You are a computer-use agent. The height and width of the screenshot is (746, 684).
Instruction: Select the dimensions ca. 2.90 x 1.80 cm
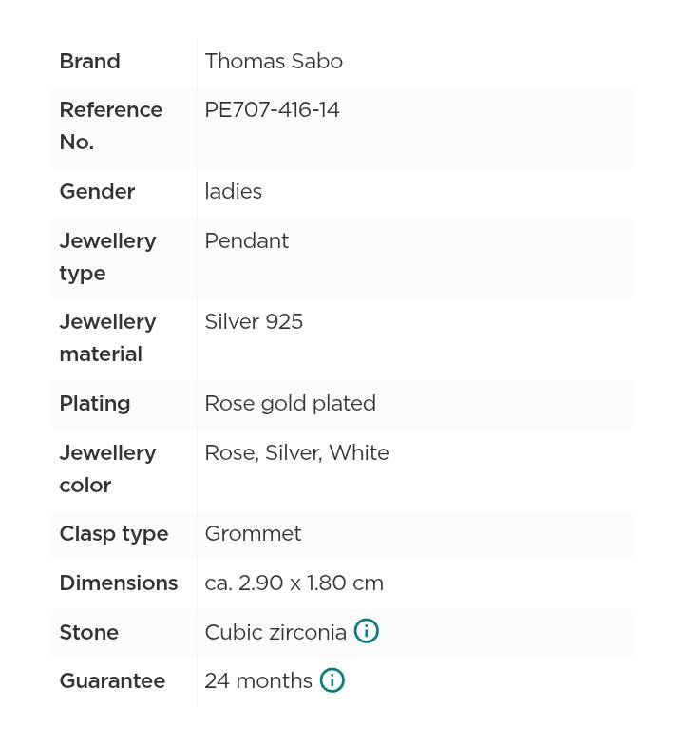tap(294, 583)
